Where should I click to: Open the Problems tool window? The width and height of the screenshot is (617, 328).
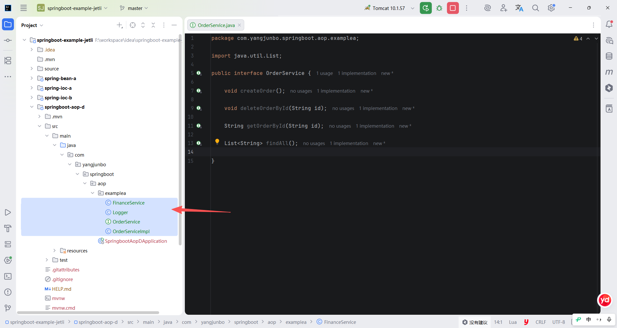pyautogui.click(x=8, y=292)
